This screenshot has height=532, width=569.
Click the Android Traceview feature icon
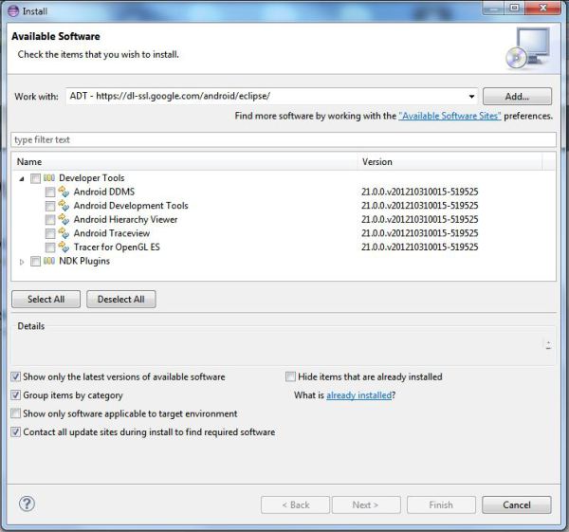pos(64,232)
